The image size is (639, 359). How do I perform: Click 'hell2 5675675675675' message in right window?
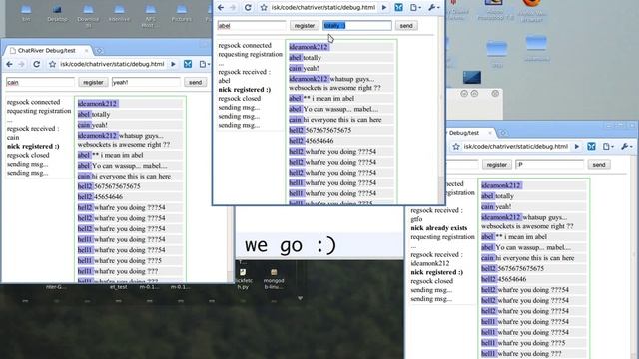point(533,269)
